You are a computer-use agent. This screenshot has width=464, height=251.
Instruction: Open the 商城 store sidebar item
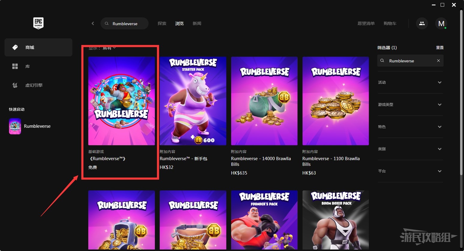(38, 47)
